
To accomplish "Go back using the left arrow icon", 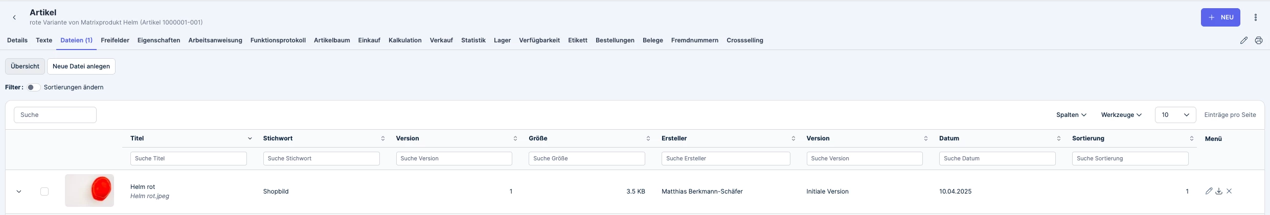I will (14, 17).
